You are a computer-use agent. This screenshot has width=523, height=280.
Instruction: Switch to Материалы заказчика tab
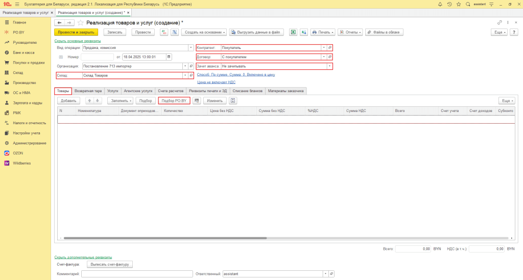tap(286, 91)
